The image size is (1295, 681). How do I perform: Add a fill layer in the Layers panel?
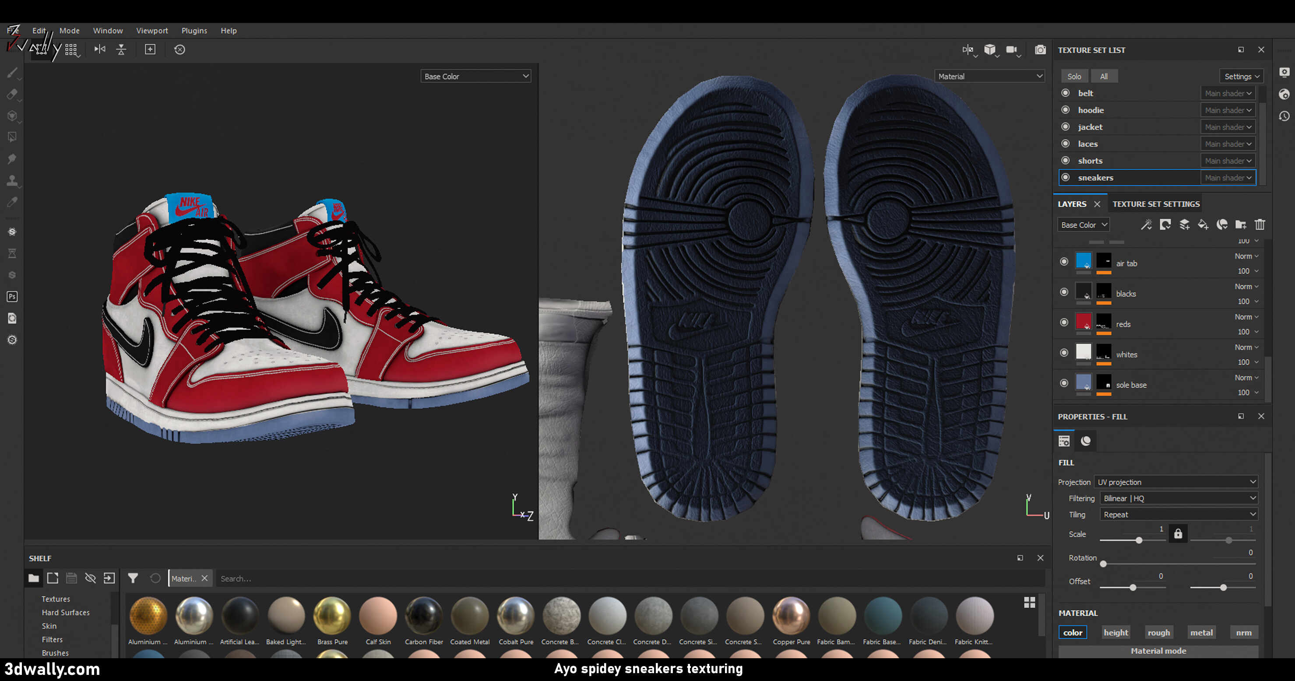[1204, 225]
